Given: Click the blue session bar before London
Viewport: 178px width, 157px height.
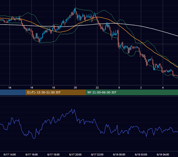Looking at the screenshot, I should point(13,92).
